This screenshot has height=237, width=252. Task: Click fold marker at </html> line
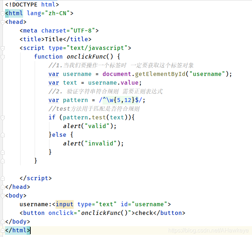coord(3,230)
